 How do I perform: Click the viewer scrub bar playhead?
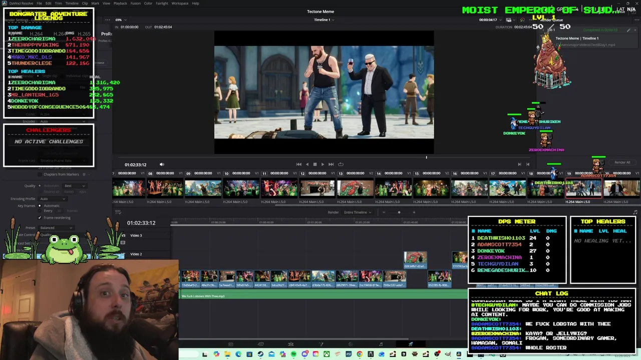coord(427,157)
